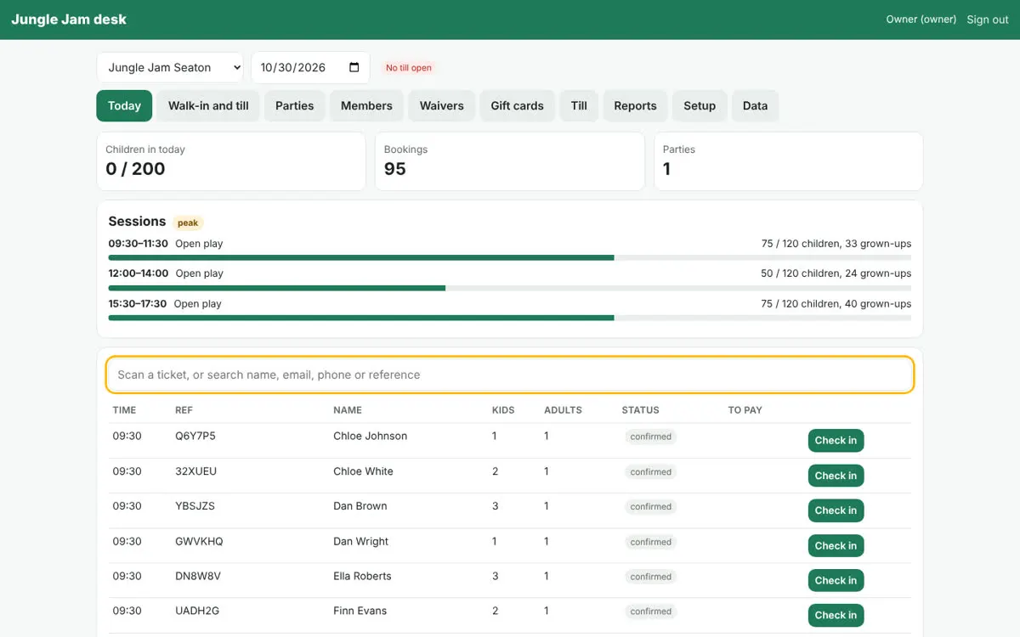View the Reports tab
This screenshot has height=637, width=1020.
tap(635, 106)
